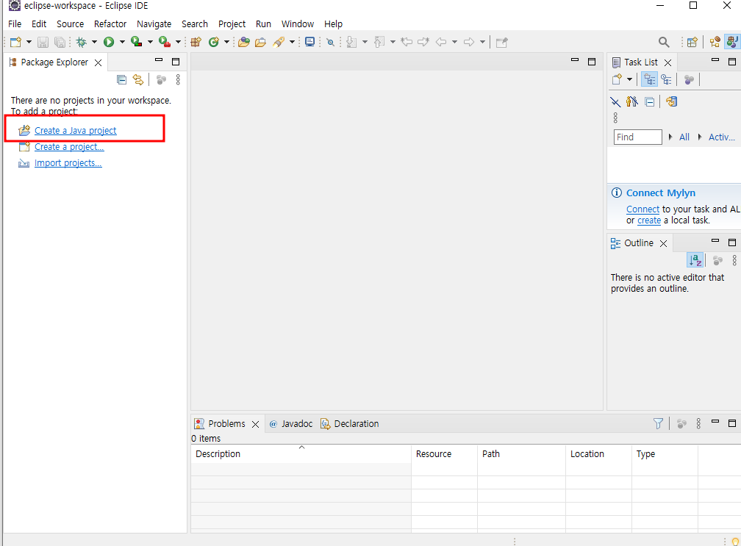The width and height of the screenshot is (741, 546).
Task: Open the Debug dropdown arrow
Action: click(x=94, y=42)
